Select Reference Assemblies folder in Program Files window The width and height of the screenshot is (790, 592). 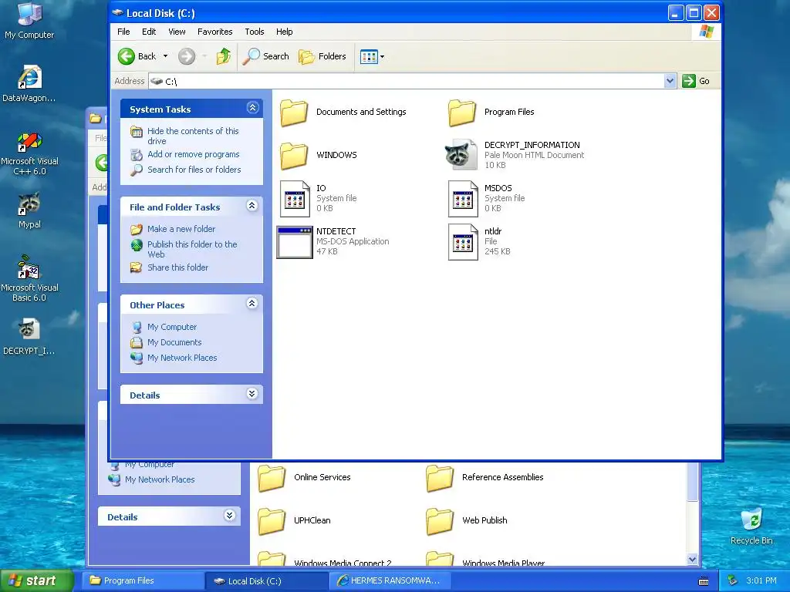tap(440, 478)
